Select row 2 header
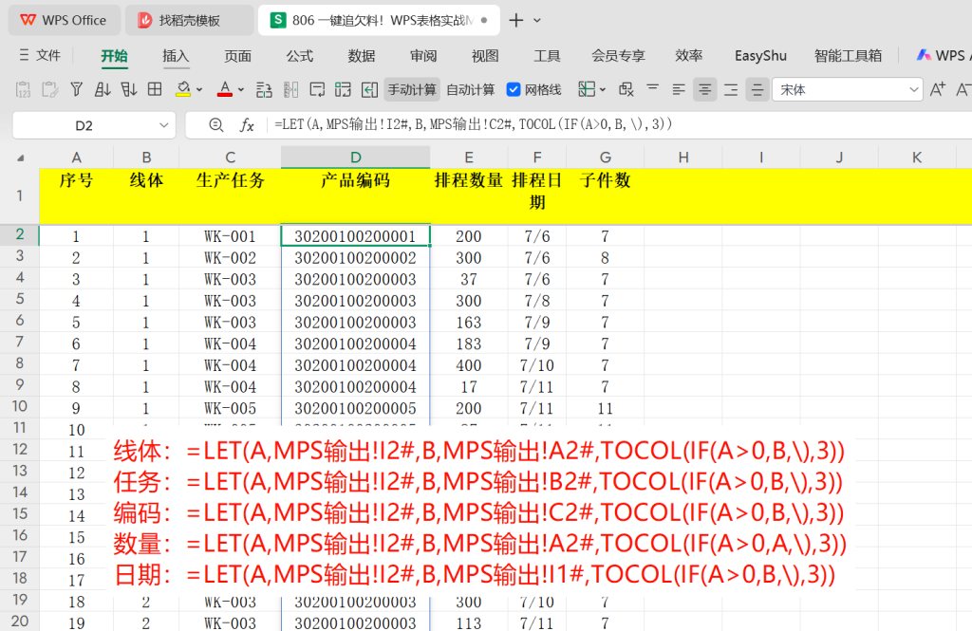This screenshot has height=631, width=972. 20,235
